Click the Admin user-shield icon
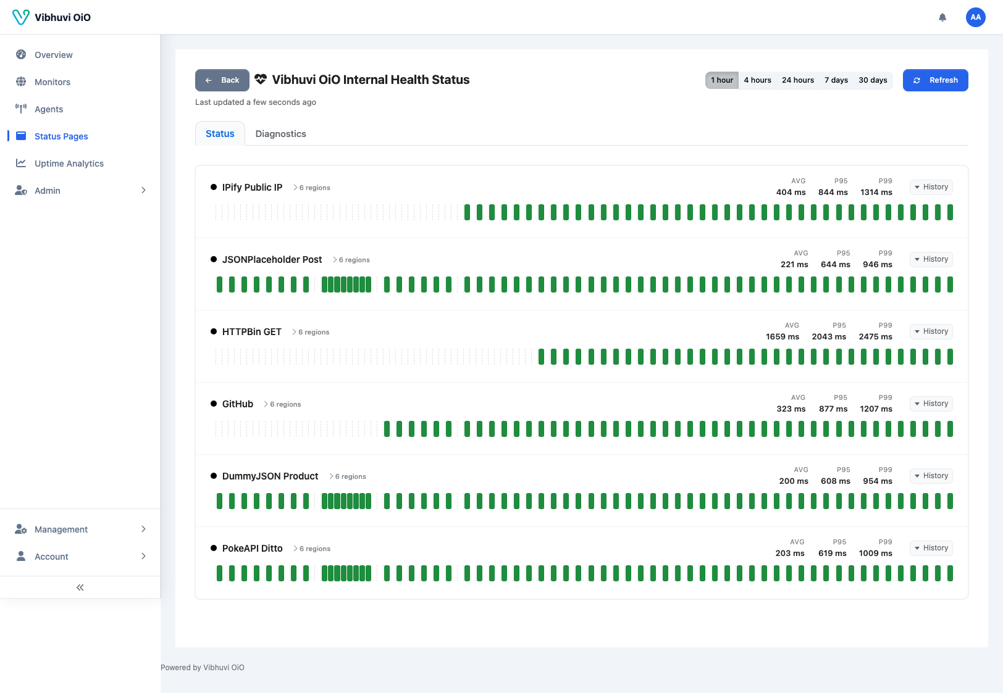The width and height of the screenshot is (1003, 693). click(21, 190)
